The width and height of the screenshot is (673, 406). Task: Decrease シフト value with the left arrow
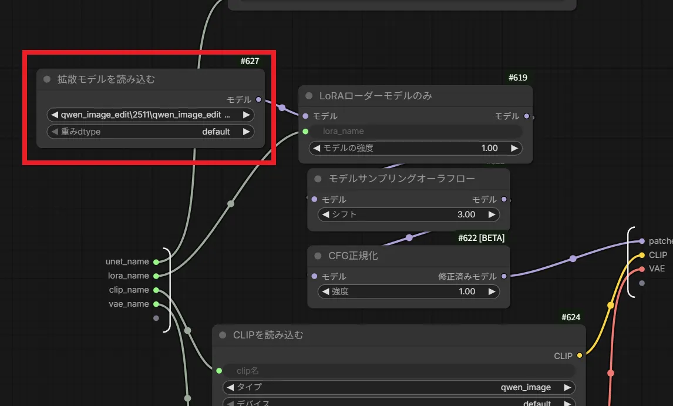(x=326, y=214)
